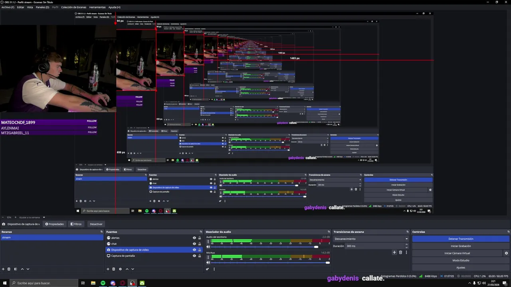Show hidden system tray icons chevron
511x287 pixels.
(x=469, y=283)
